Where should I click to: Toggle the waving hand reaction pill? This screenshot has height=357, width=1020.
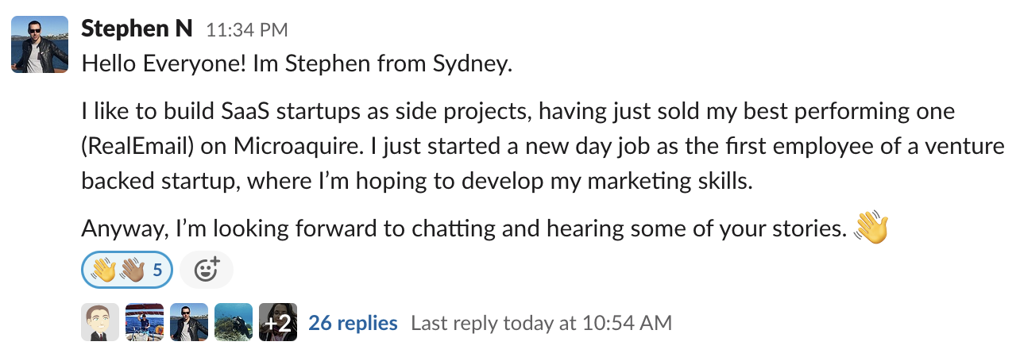click(x=126, y=271)
